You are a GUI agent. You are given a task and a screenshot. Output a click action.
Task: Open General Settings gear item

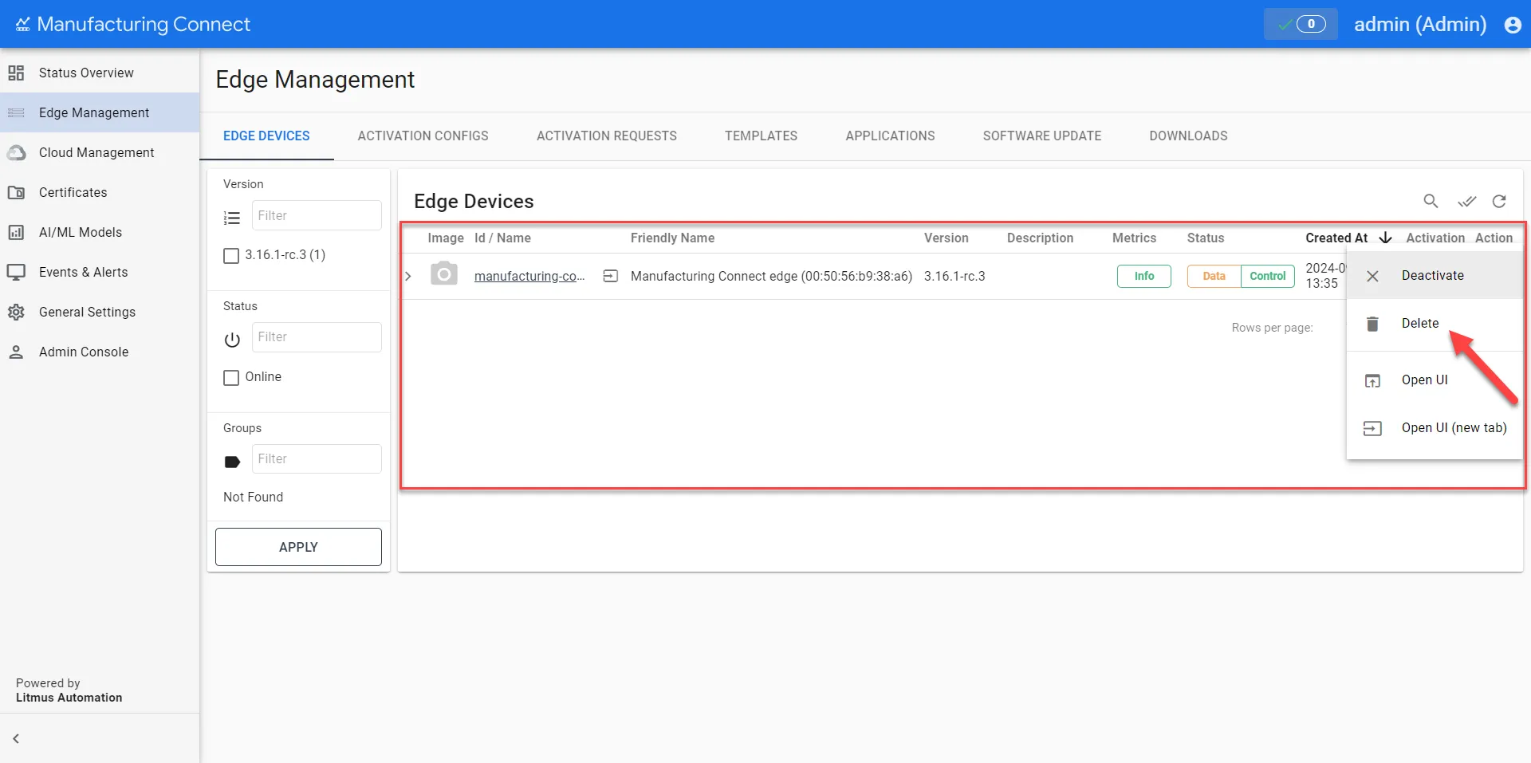(100, 312)
